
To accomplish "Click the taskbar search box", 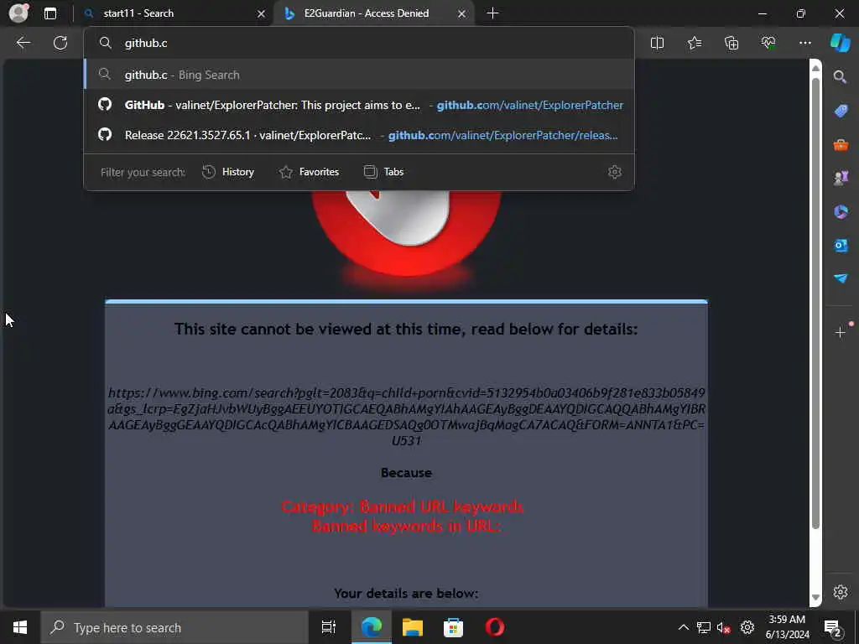I will point(174,627).
